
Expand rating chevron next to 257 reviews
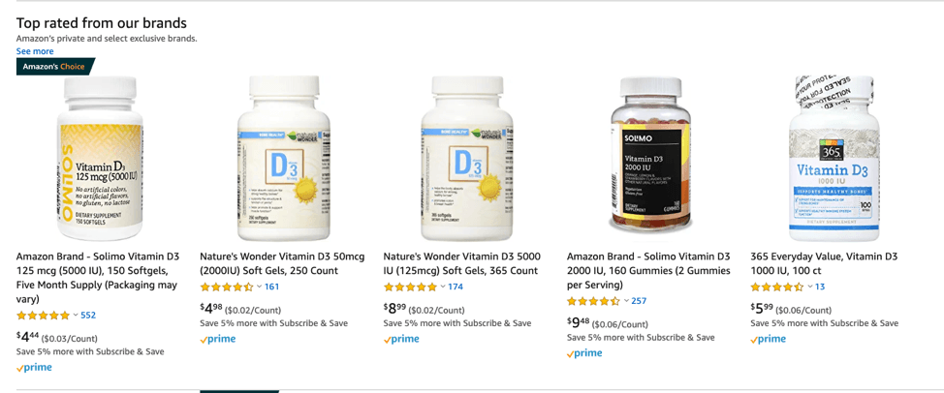click(627, 301)
